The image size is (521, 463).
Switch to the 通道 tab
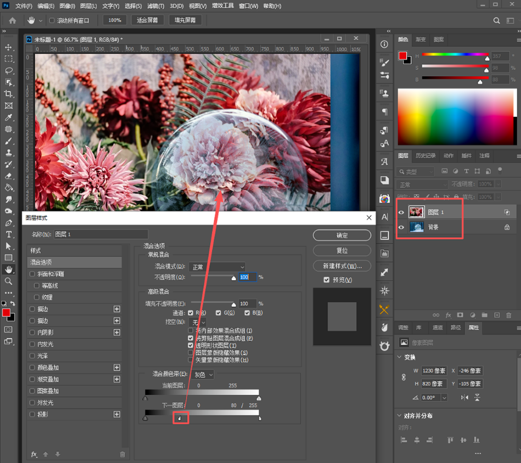click(x=437, y=328)
